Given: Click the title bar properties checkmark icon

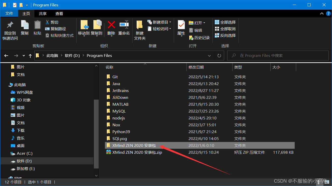Looking at the screenshot, I should [x=15, y=5].
